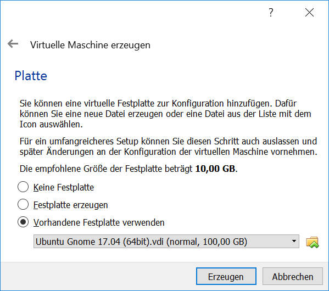Click the 'Festplatte erzeugen' label text

[x=70, y=205]
